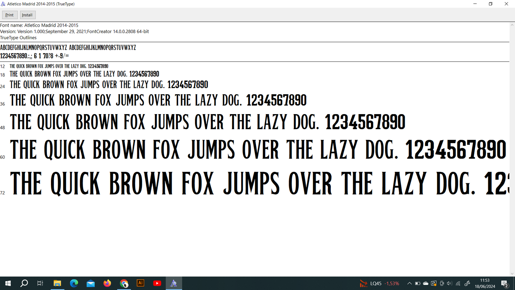
Task: Launch Adobe Illustrator from taskbar
Action: (x=140, y=283)
